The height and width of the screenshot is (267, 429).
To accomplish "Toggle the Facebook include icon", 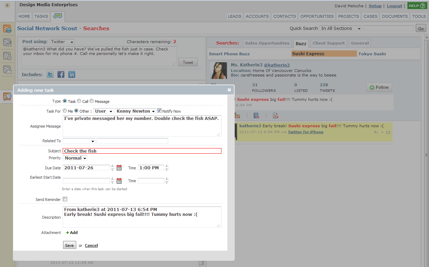I will [61, 74].
